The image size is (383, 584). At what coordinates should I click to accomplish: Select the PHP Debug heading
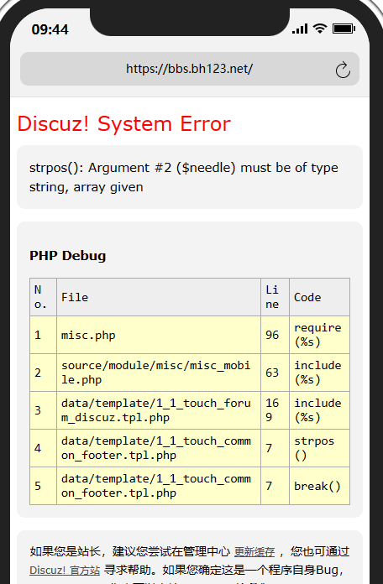[x=67, y=255]
